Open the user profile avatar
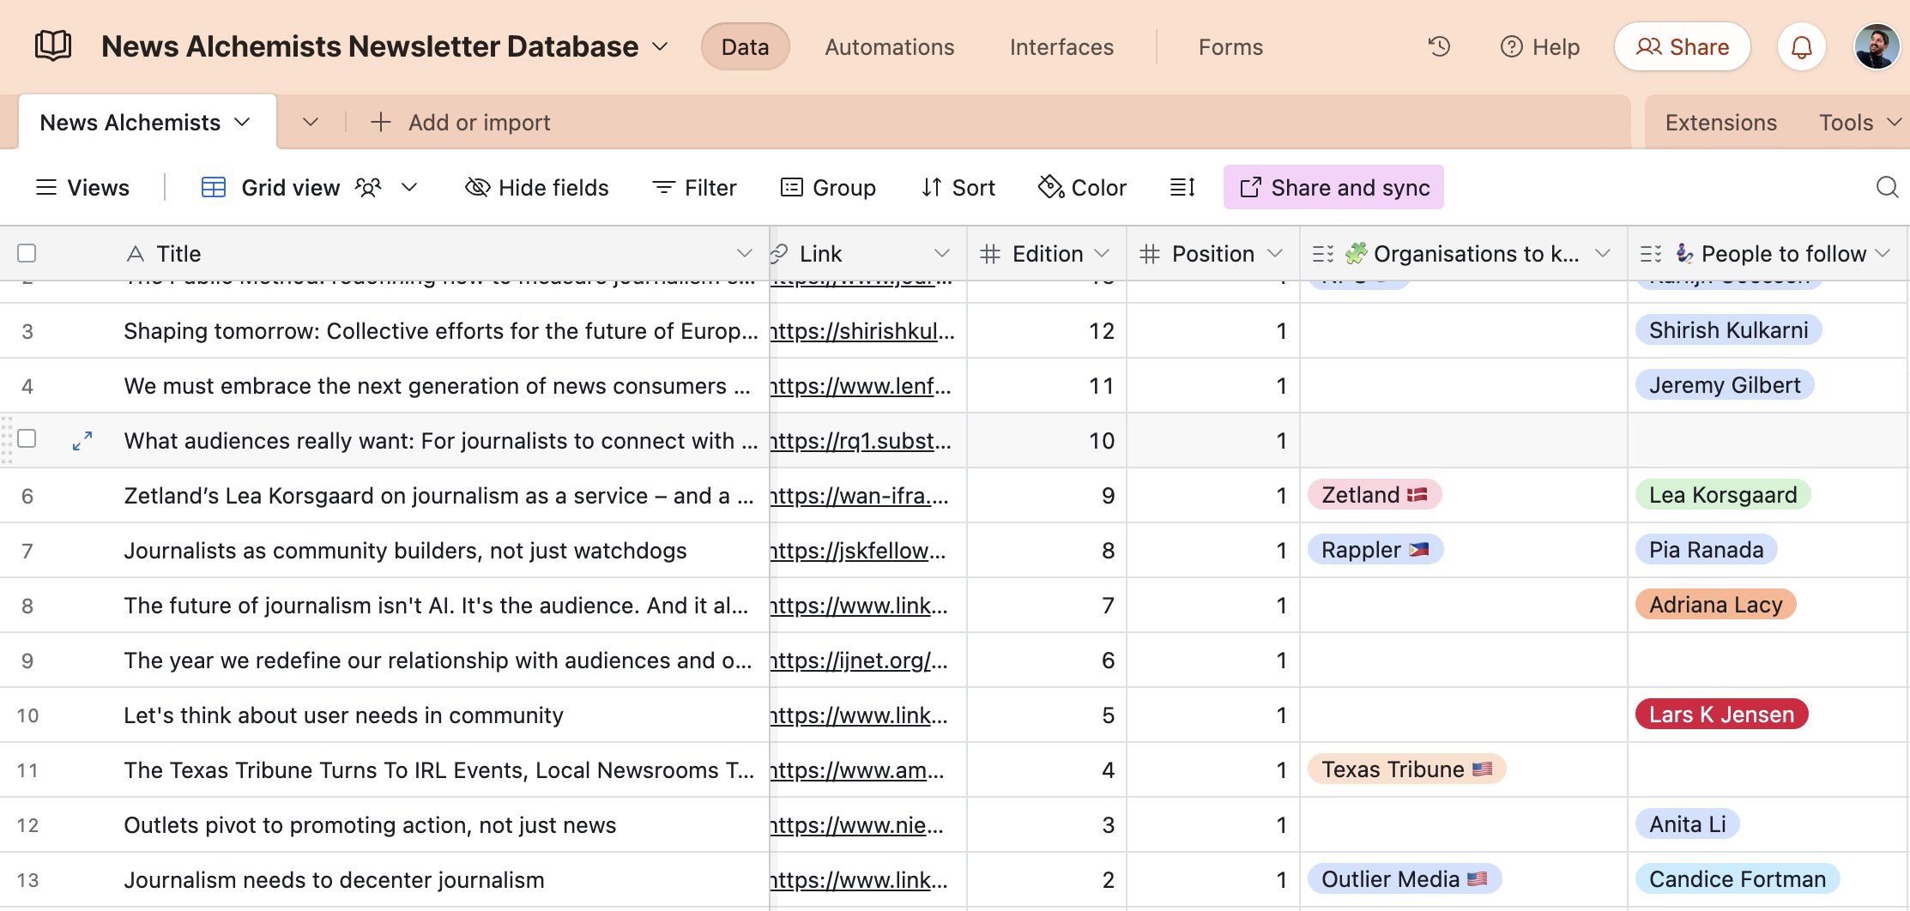Viewport: 1910px width, 911px height. (x=1877, y=46)
